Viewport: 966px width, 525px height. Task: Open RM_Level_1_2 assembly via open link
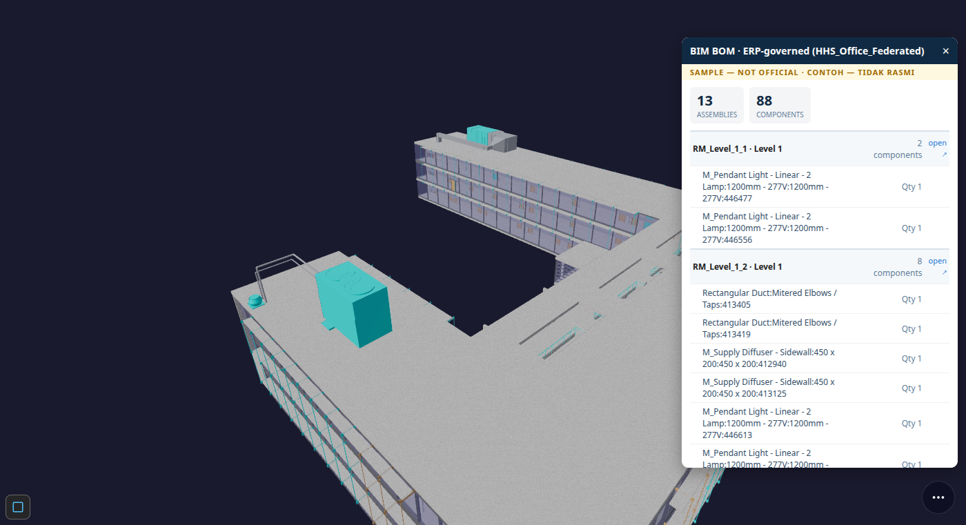(937, 266)
